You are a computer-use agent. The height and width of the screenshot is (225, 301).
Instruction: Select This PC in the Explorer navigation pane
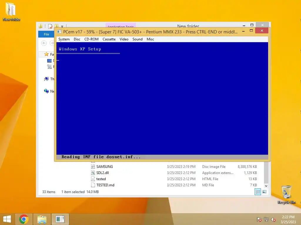[x=49, y=79]
